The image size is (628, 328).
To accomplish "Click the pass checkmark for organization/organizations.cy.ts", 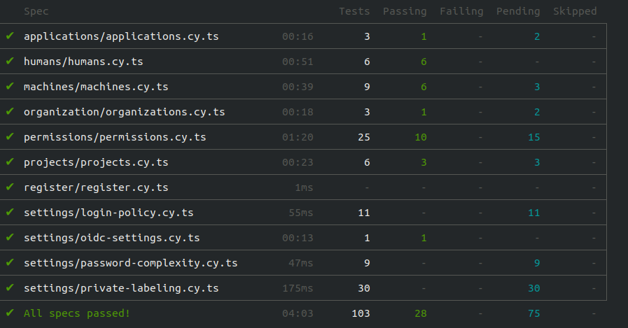I will tap(10, 111).
